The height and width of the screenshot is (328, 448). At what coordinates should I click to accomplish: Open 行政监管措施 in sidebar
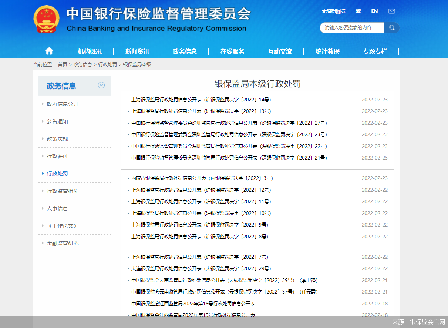[63, 191]
